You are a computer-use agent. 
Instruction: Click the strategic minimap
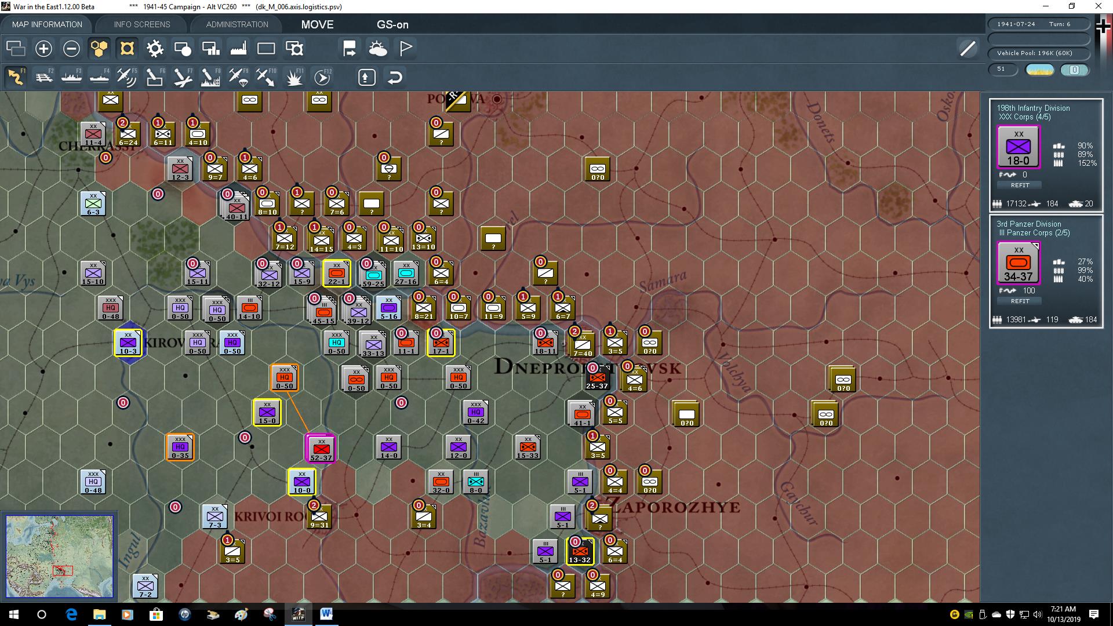pos(59,556)
